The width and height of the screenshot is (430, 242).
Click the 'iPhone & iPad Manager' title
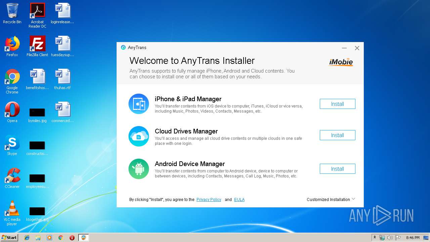[x=188, y=99]
